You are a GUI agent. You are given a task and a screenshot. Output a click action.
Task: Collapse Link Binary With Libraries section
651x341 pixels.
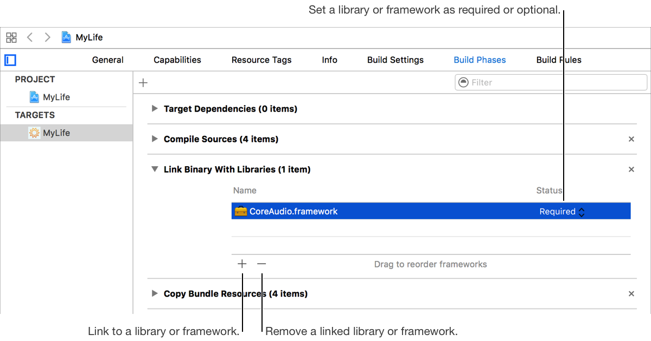(155, 169)
